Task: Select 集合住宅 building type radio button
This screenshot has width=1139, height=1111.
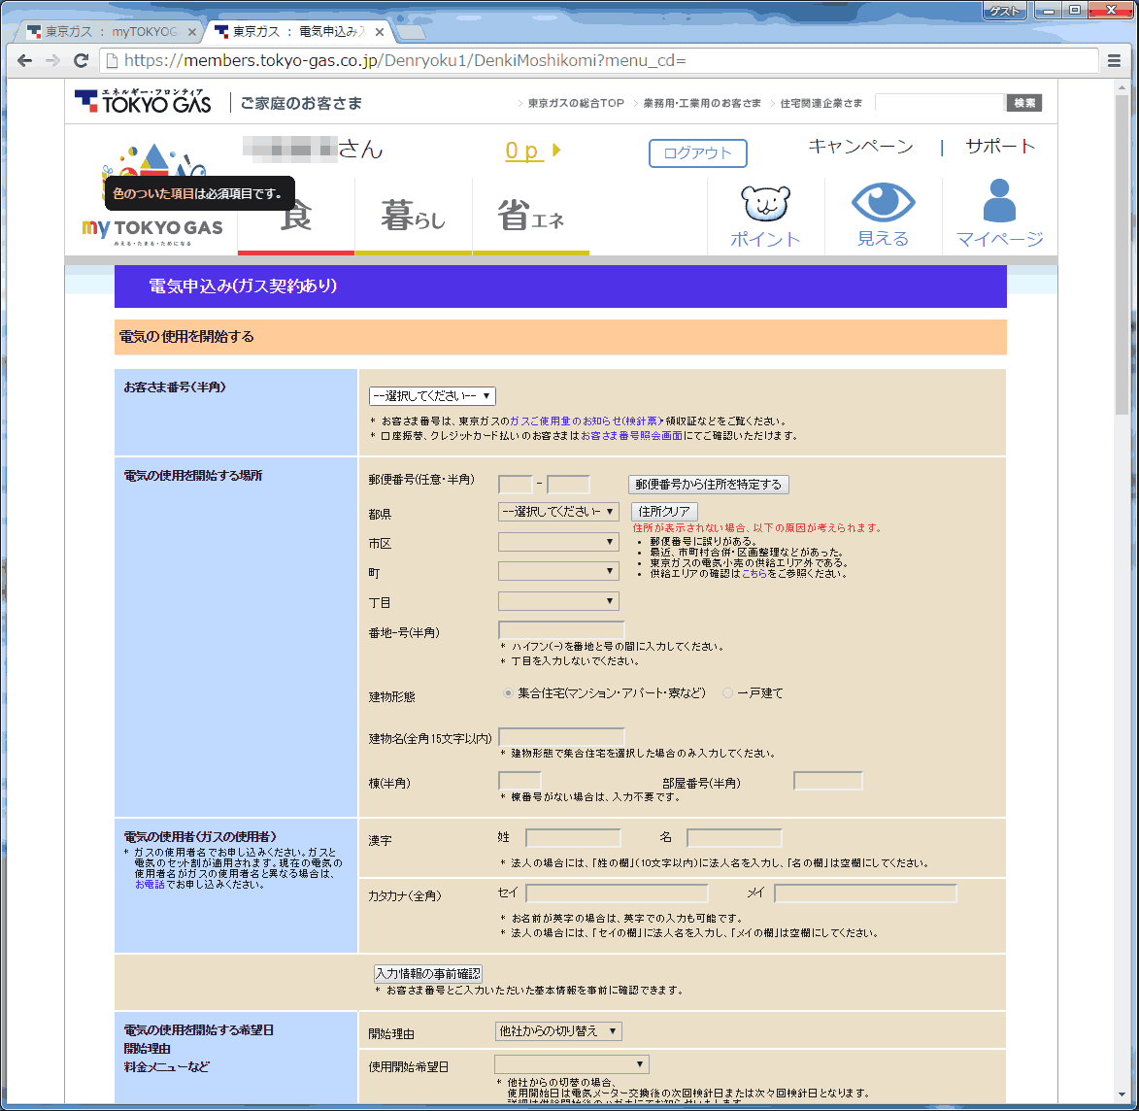Action: click(x=509, y=693)
